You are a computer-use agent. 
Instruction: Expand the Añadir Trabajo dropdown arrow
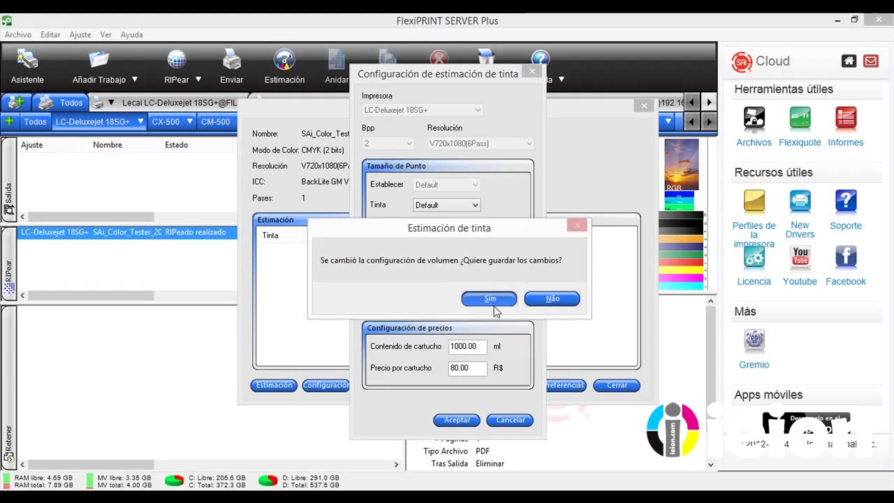135,80
